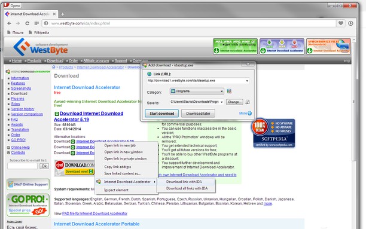Click the Change... folder button
The image size is (366, 229).
tap(234, 102)
